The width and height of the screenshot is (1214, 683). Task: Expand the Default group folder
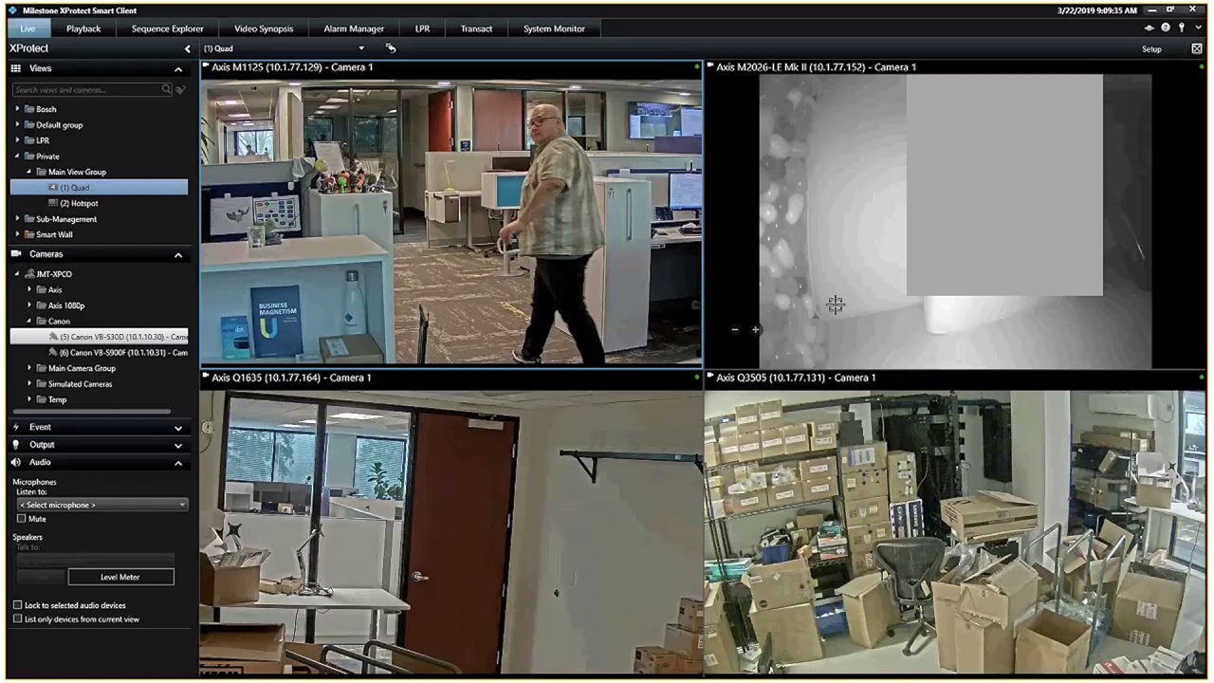pyautogui.click(x=17, y=125)
